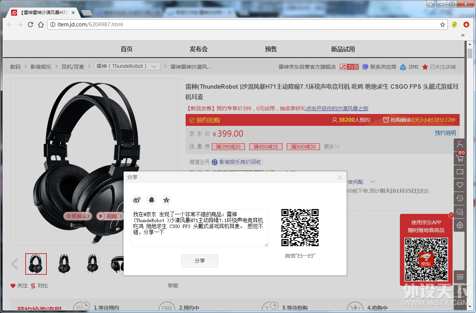The image size is (476, 313).
Task: Open the money bag sidebar icon
Action: point(460,225)
